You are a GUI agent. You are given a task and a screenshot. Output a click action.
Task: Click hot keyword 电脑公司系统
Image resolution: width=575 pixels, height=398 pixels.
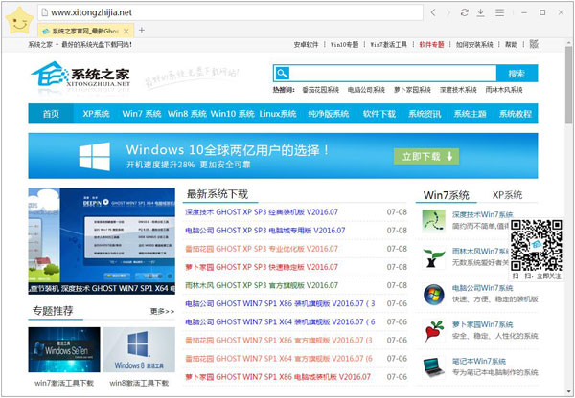[x=366, y=90]
